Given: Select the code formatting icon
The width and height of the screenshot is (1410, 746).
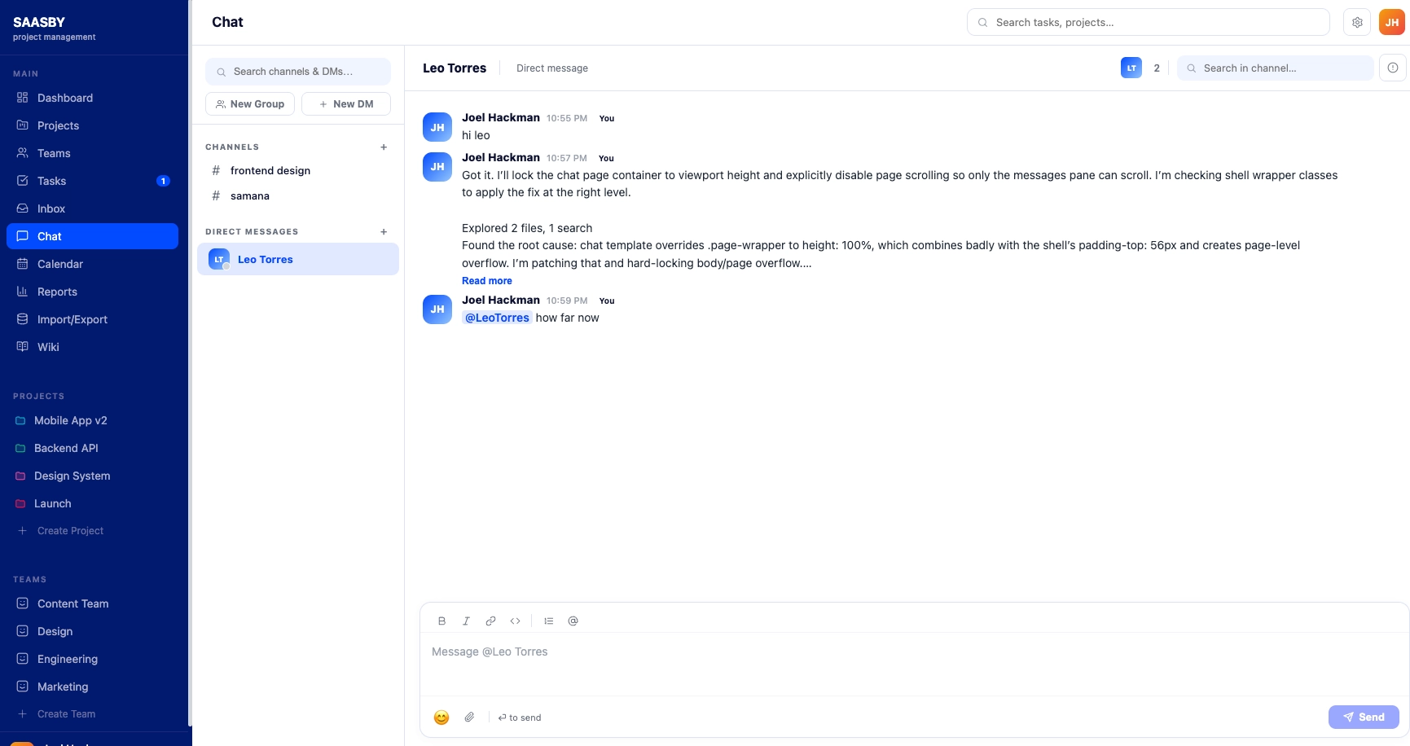Looking at the screenshot, I should 515,621.
